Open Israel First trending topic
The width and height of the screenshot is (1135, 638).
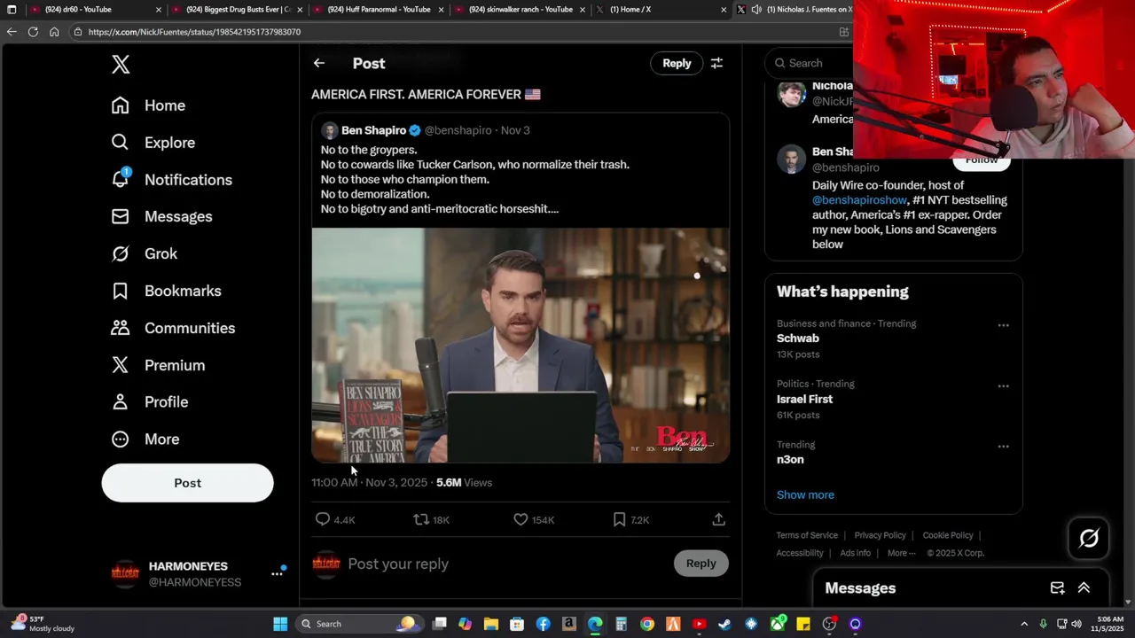click(x=804, y=399)
